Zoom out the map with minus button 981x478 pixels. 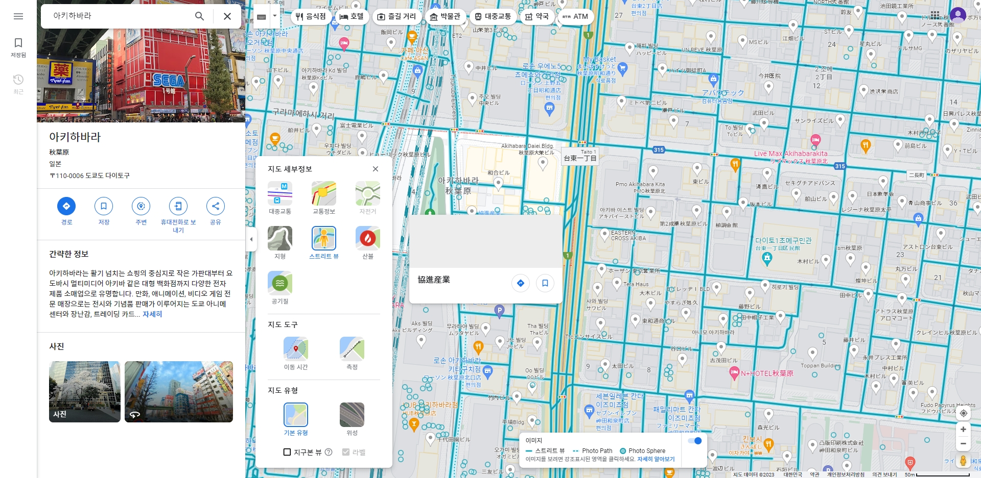coord(963,444)
